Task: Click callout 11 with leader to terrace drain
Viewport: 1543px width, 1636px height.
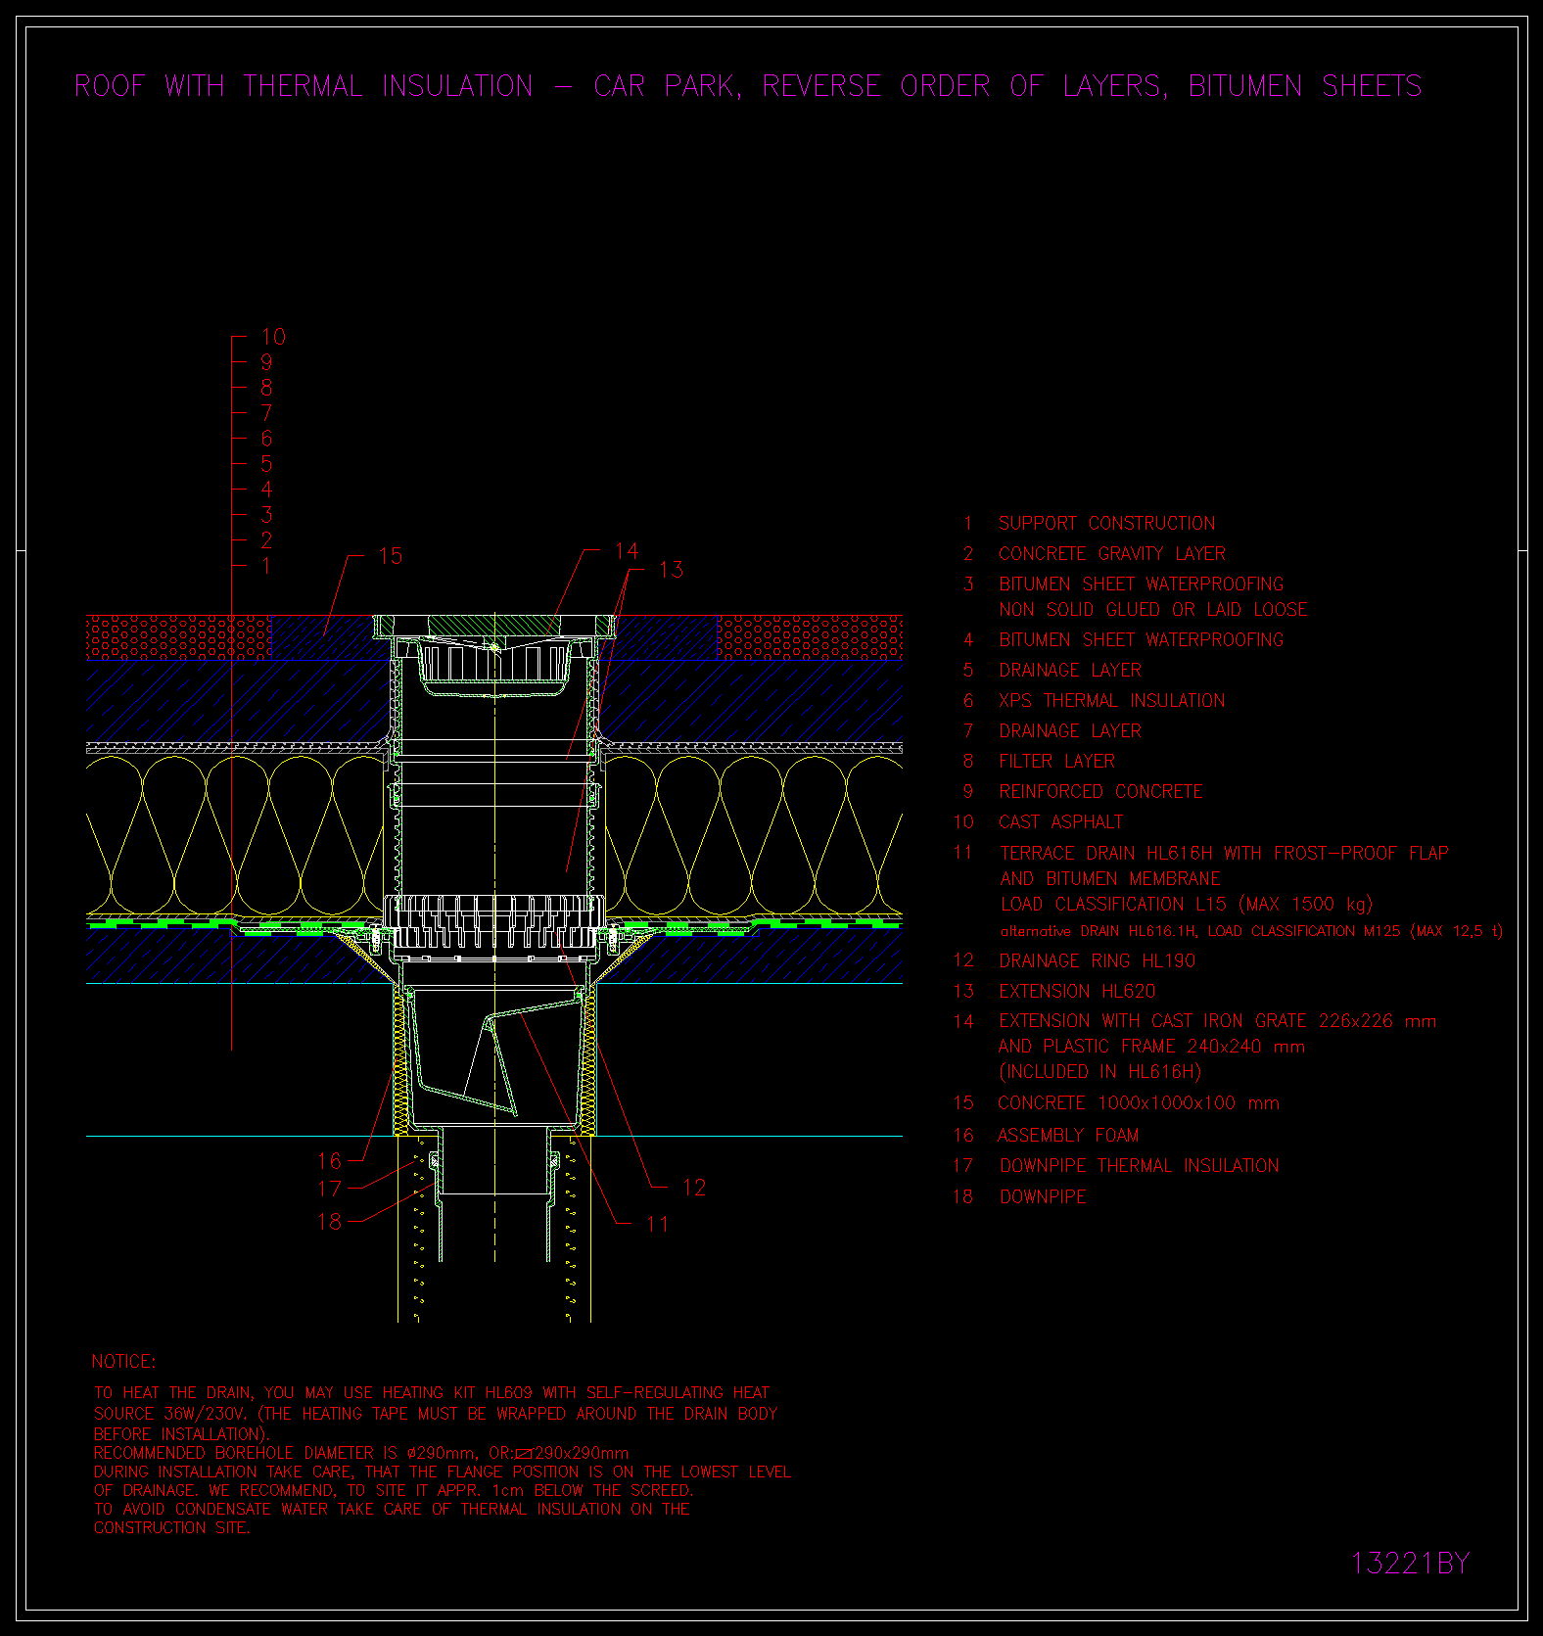Action: click(x=657, y=1224)
